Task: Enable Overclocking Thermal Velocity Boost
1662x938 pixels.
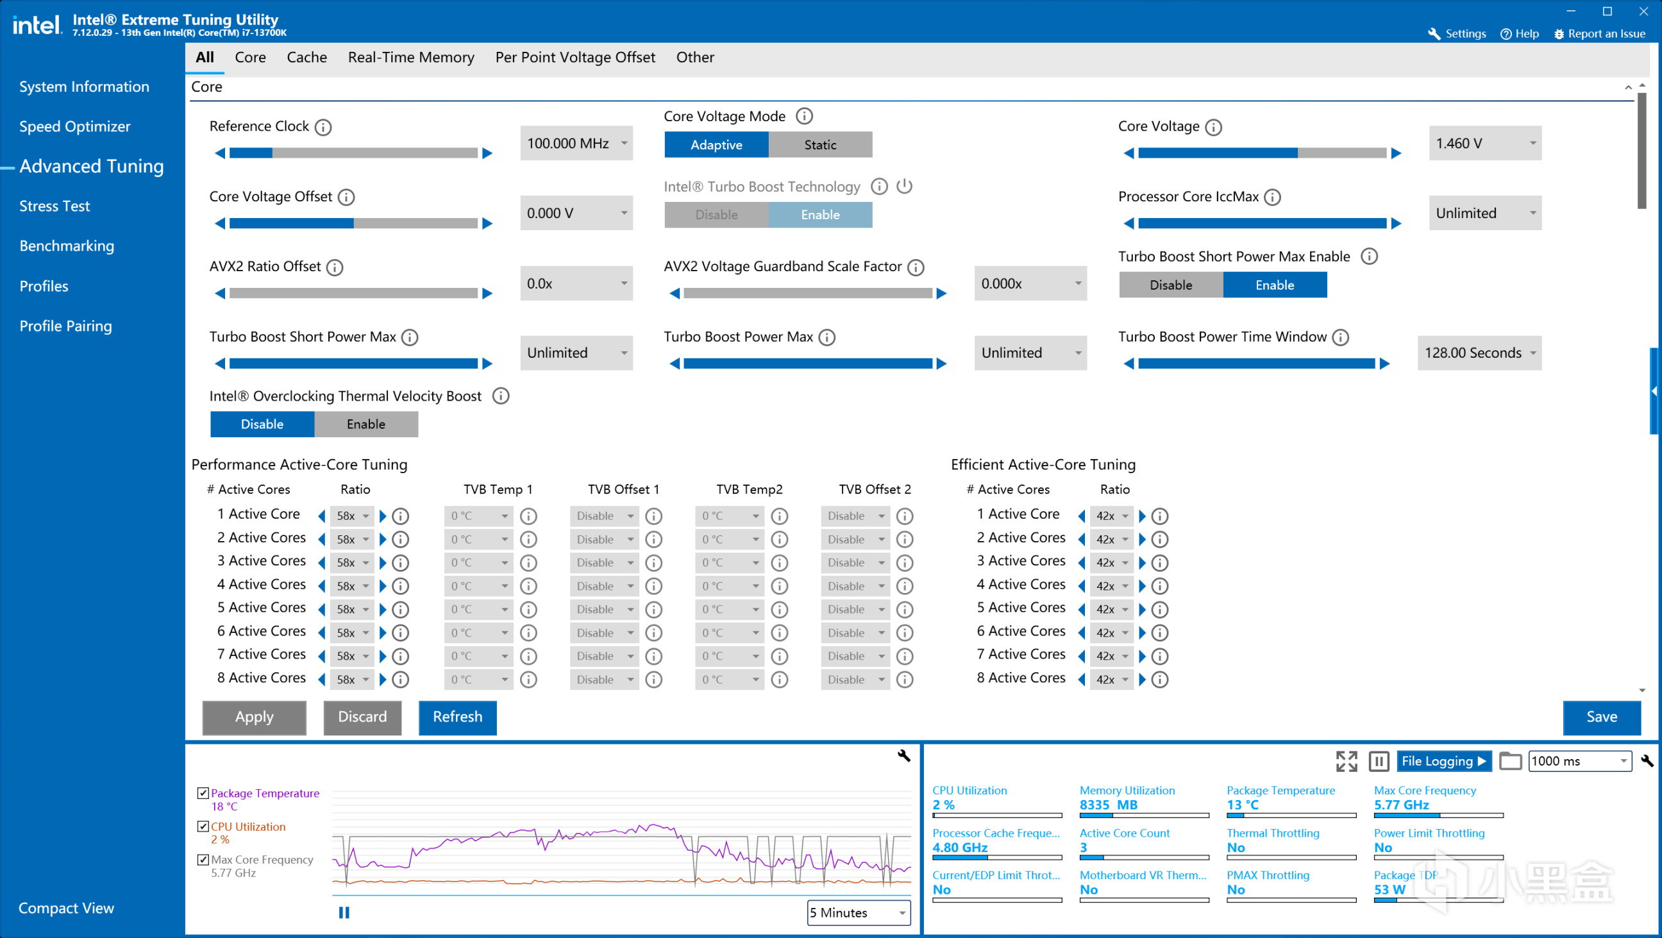Action: point(366,424)
